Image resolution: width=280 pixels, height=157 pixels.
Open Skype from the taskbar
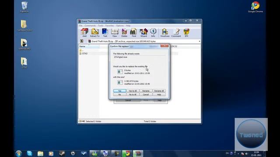click(x=29, y=154)
